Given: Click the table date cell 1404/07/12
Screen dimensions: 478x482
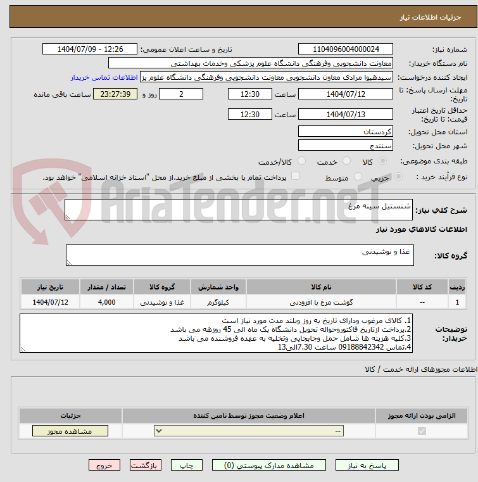Looking at the screenshot, I should click(x=50, y=302).
